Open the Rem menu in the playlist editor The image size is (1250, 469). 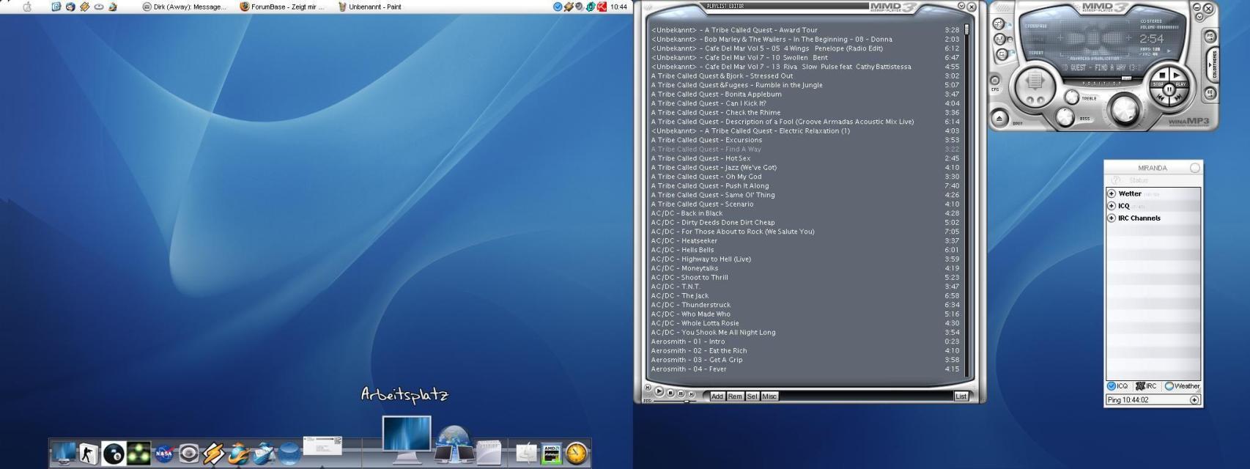735,396
